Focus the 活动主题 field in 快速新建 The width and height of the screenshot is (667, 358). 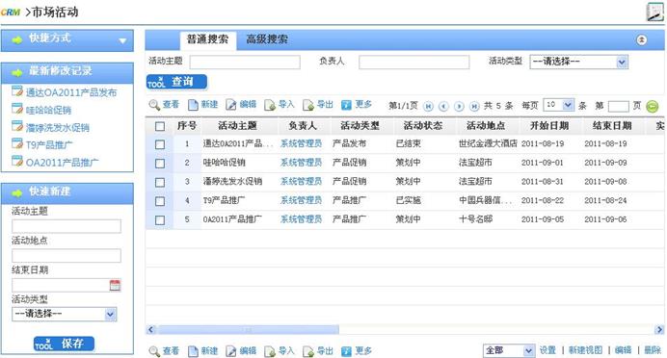tap(67, 226)
